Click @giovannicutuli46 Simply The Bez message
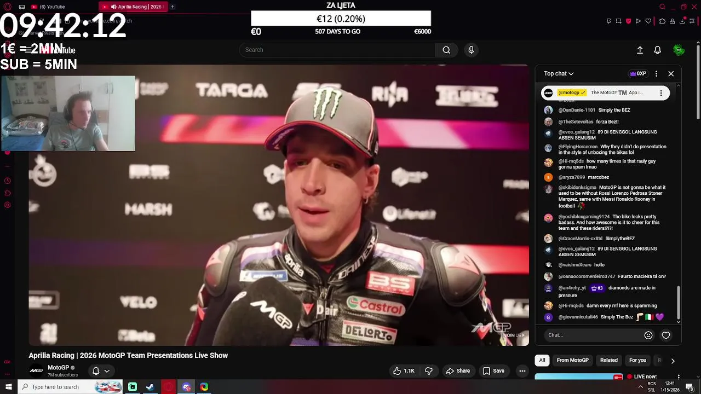Viewport: 701px width, 394px height. (605, 317)
